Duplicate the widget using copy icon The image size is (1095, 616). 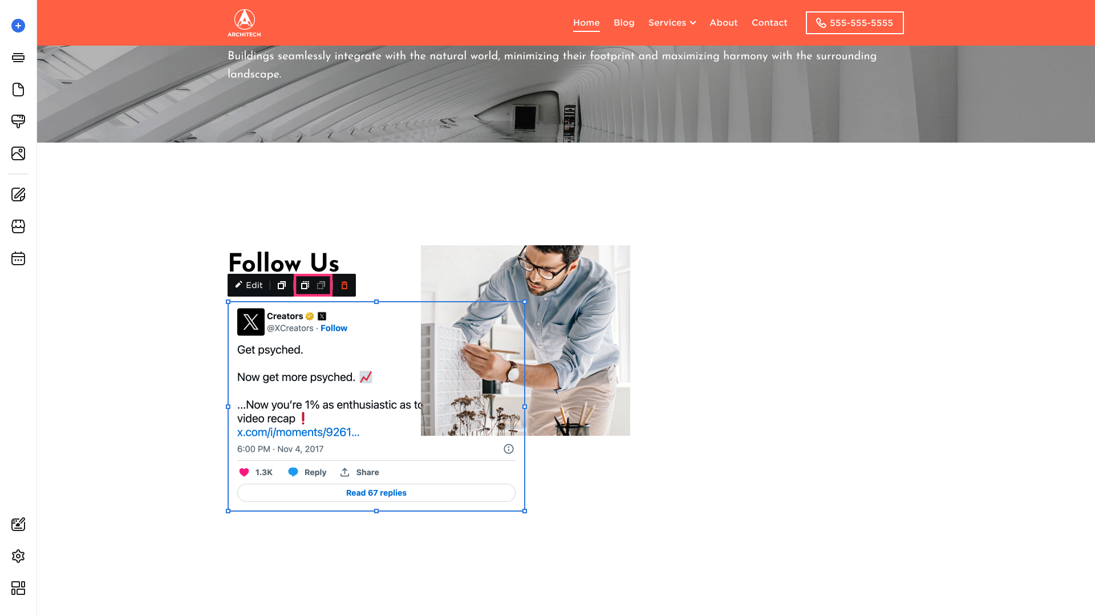(282, 285)
